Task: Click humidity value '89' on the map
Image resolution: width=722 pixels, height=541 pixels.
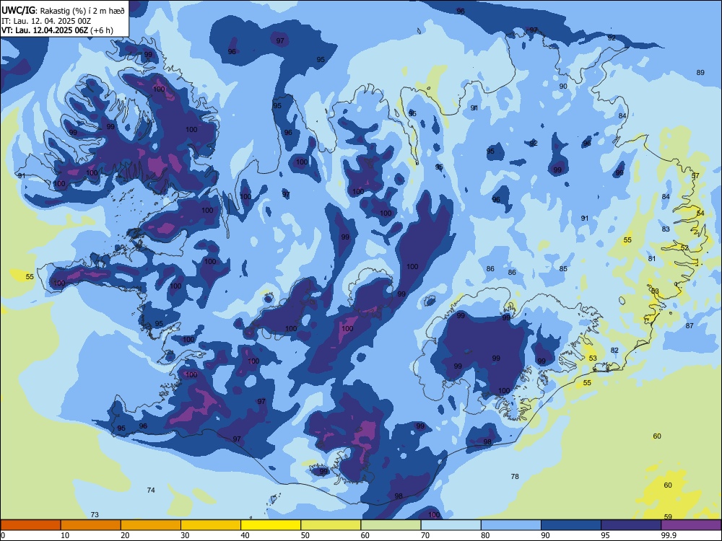Action: (x=700, y=72)
